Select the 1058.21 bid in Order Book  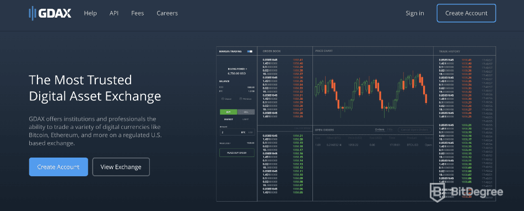[x=298, y=136]
